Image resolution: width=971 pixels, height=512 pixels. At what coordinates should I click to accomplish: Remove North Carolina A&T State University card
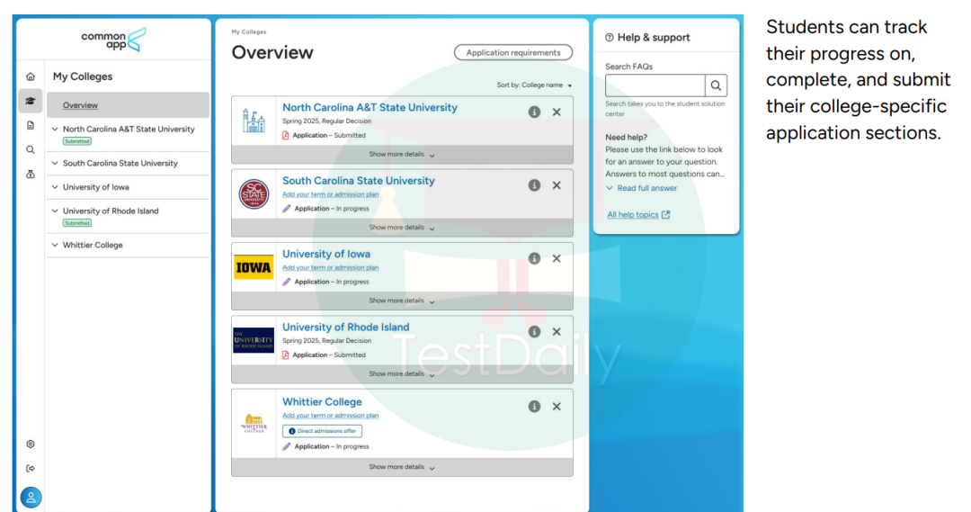(557, 112)
